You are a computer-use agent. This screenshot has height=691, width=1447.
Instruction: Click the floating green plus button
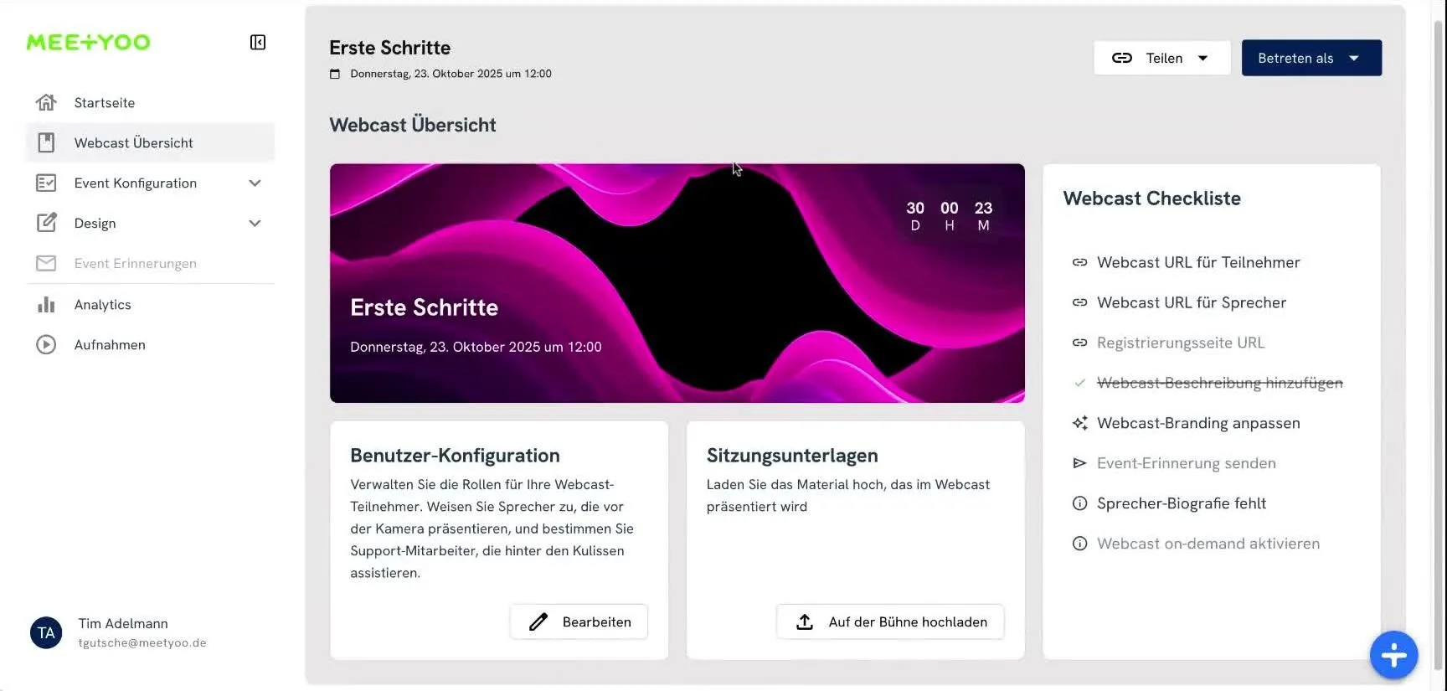1393,655
